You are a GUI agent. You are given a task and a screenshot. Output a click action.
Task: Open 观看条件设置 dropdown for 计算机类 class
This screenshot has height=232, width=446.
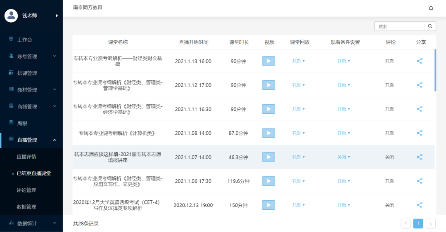344,133
